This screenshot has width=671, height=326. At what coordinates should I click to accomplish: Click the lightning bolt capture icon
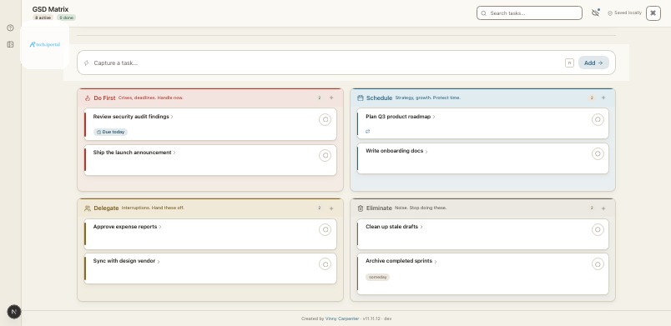pos(87,63)
